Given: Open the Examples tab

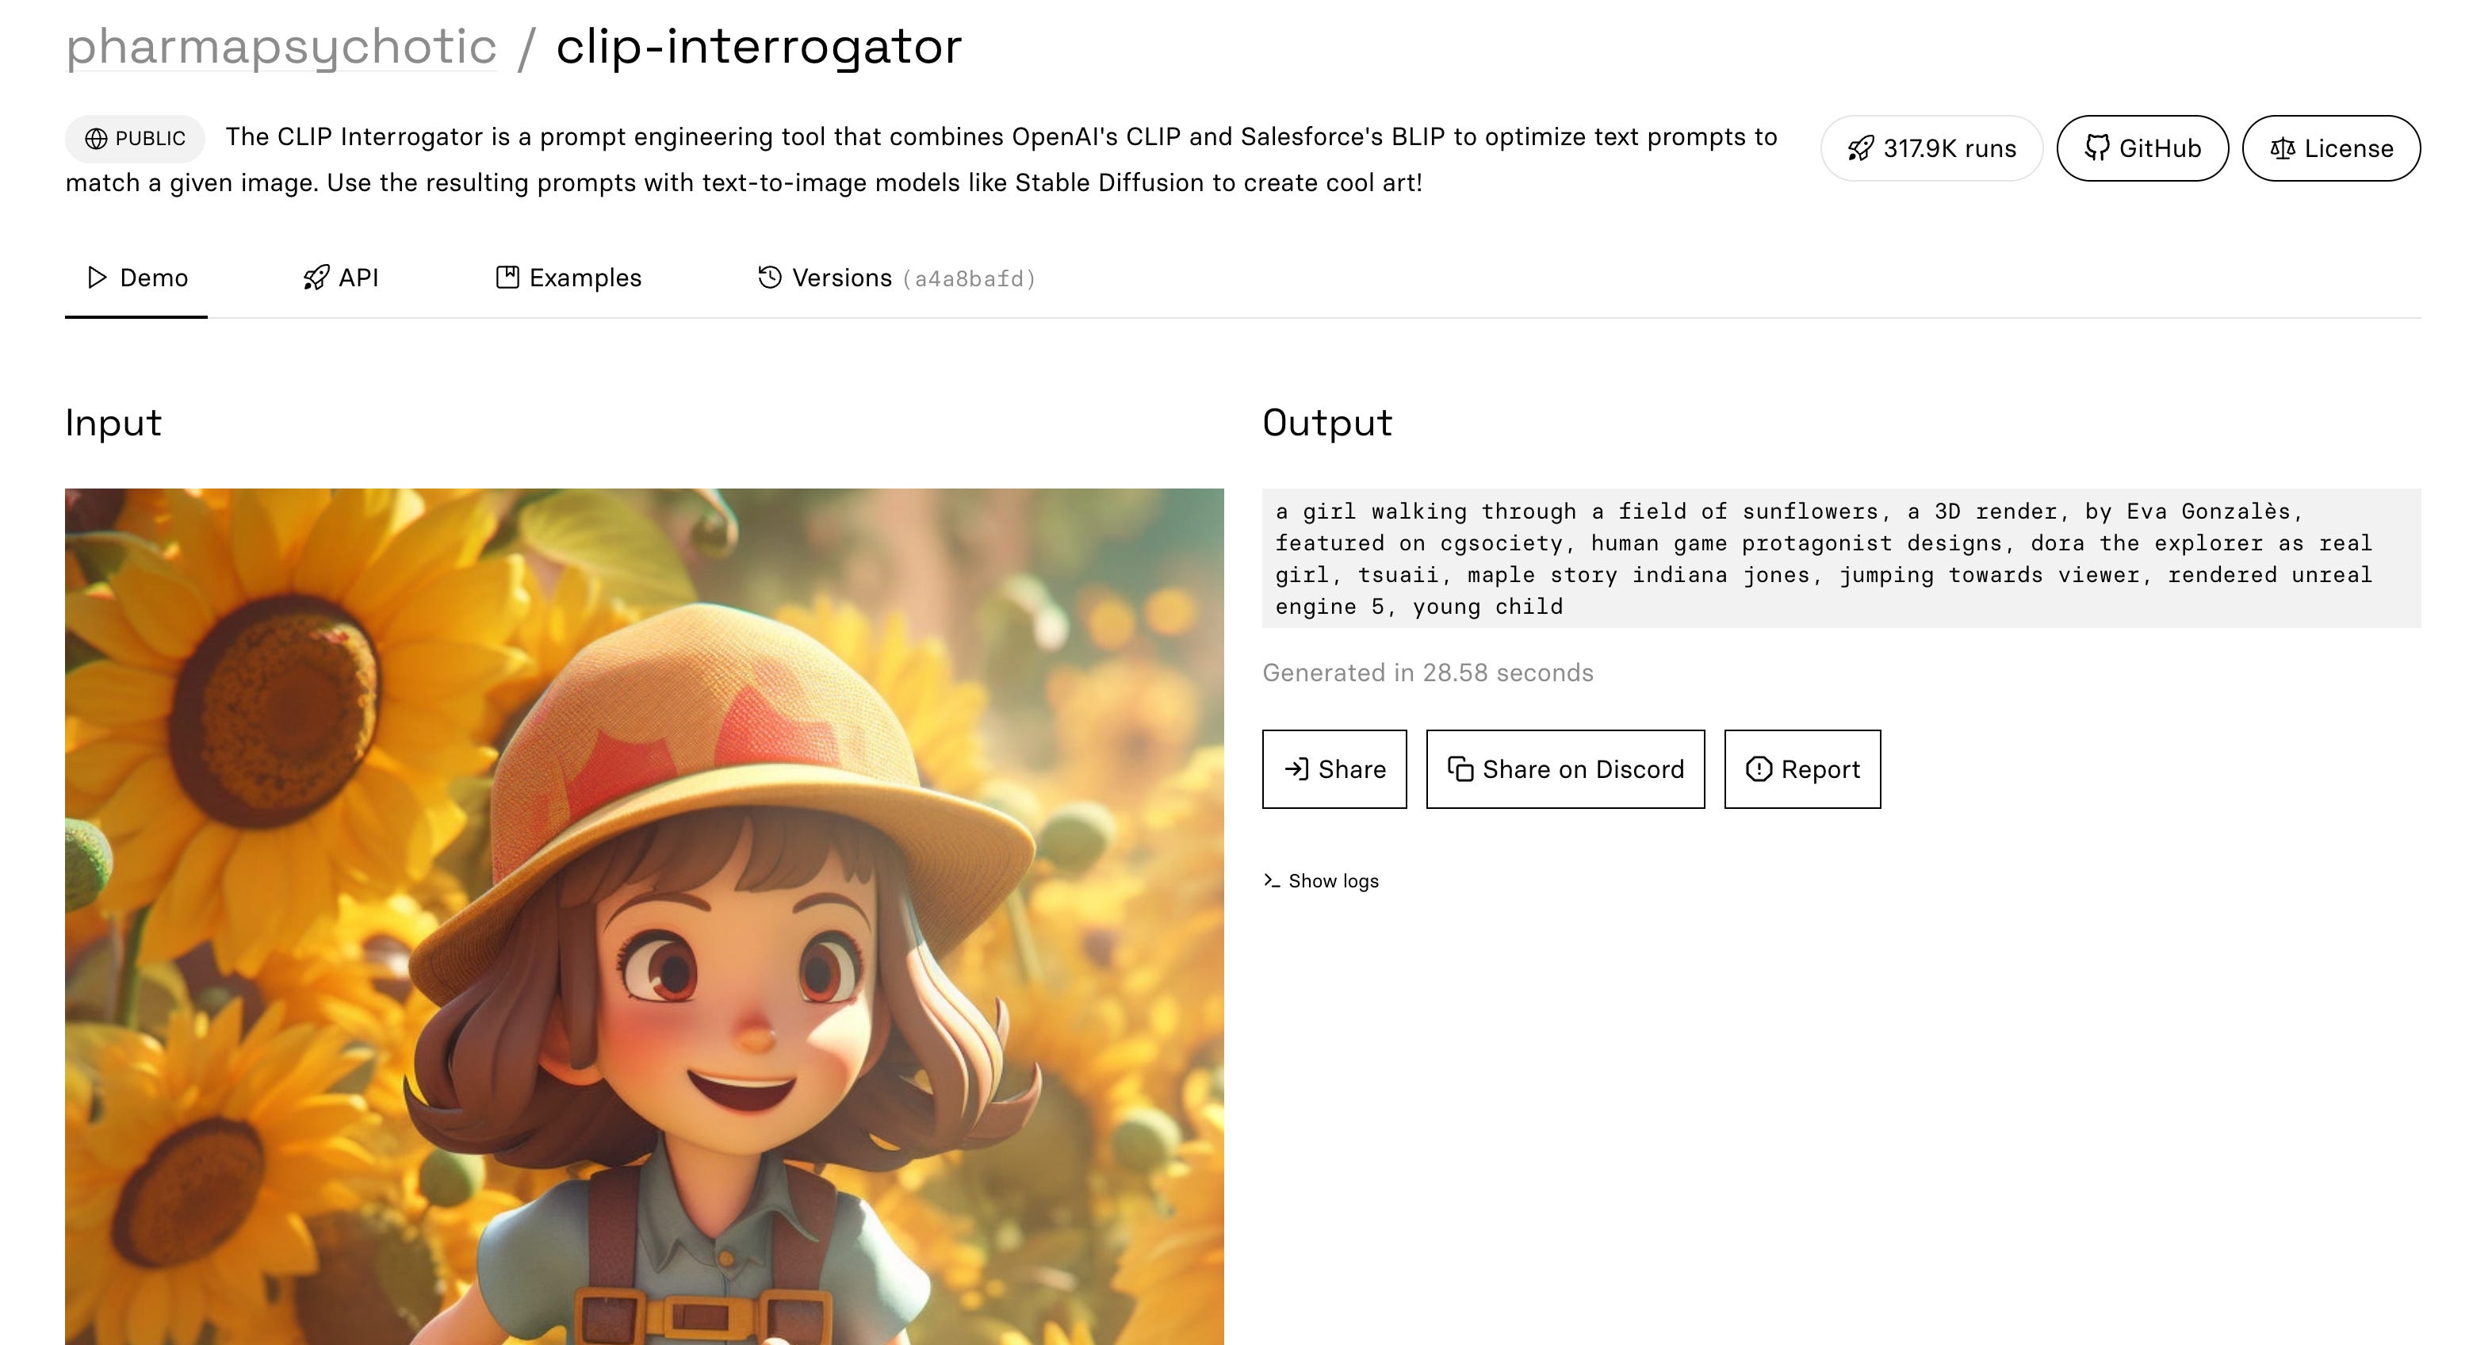Looking at the screenshot, I should [x=584, y=278].
